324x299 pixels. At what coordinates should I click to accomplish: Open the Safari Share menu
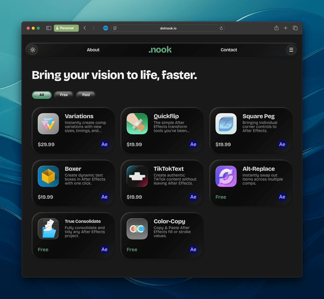pyautogui.click(x=276, y=28)
